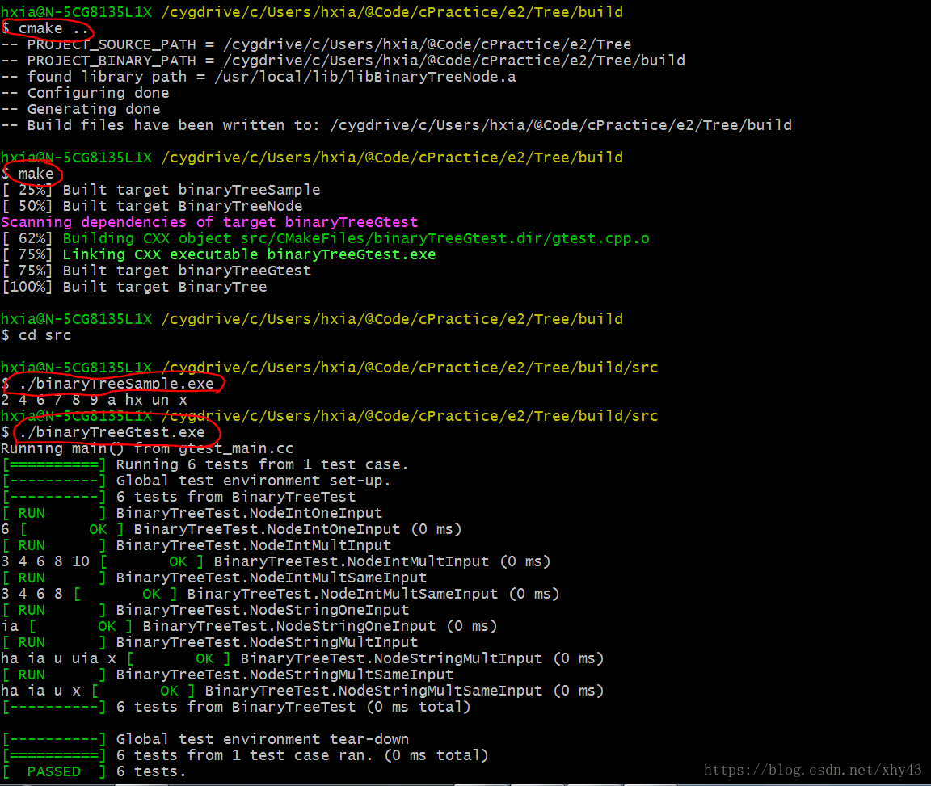Image resolution: width=931 pixels, height=786 pixels.
Task: Click the 'found library path' line
Action: [x=259, y=77]
